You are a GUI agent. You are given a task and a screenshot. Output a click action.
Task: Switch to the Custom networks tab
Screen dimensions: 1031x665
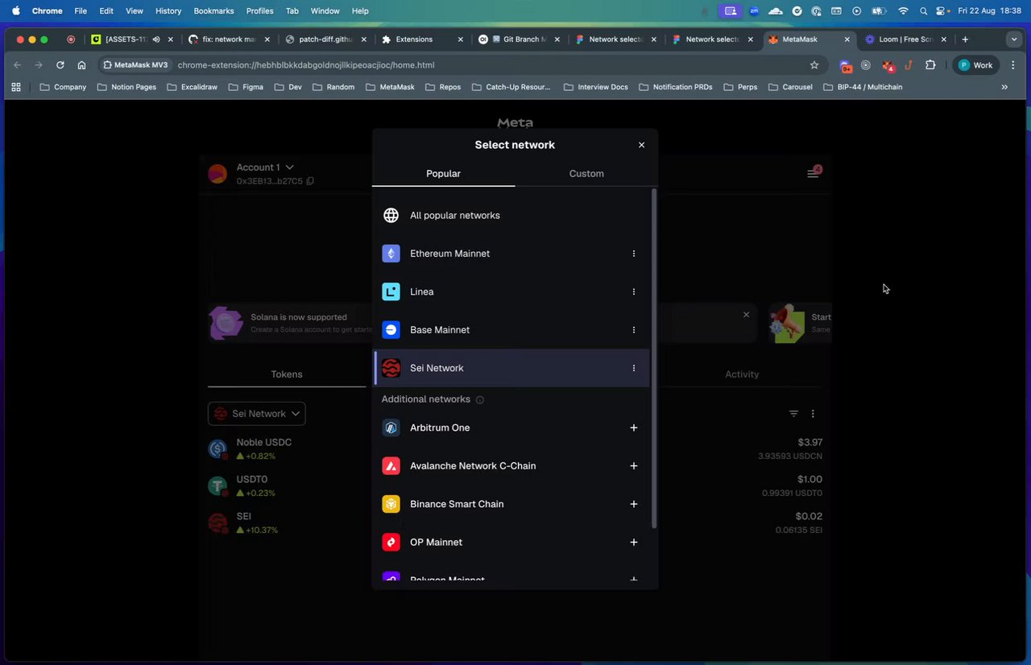[586, 173]
